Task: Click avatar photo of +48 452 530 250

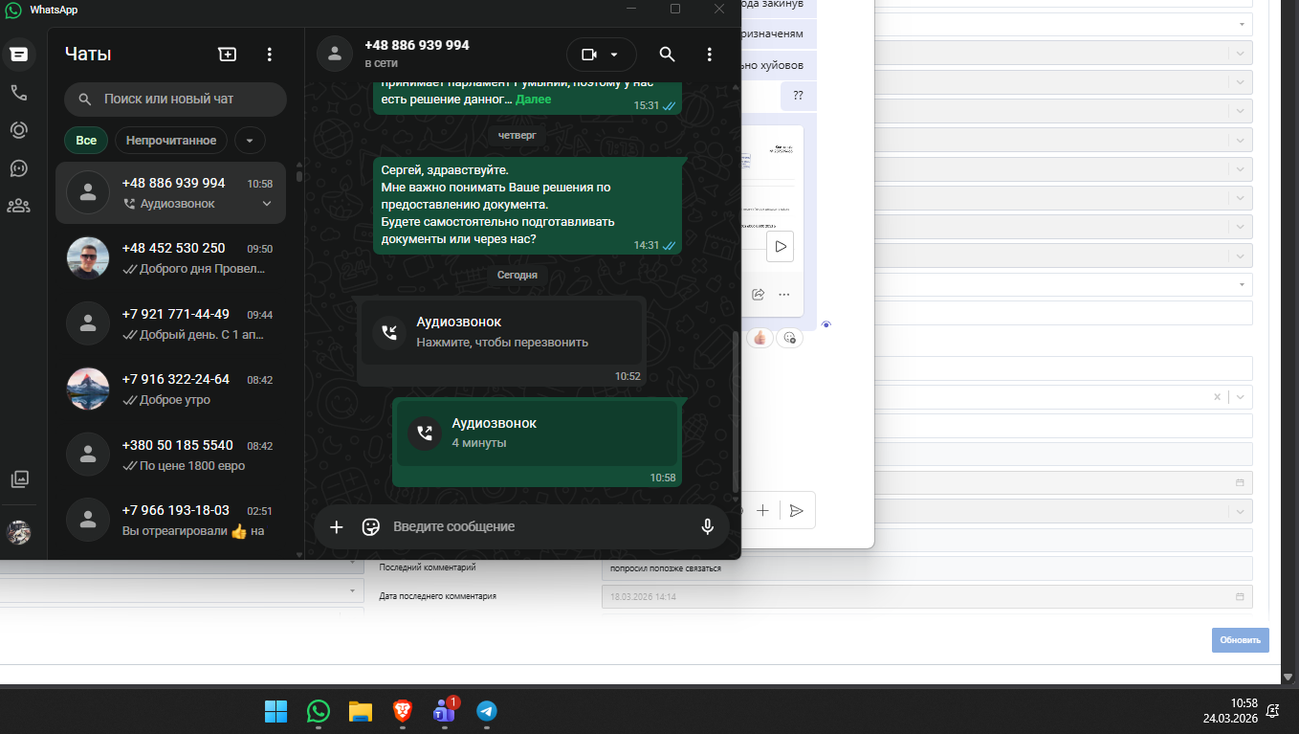Action: [88, 258]
